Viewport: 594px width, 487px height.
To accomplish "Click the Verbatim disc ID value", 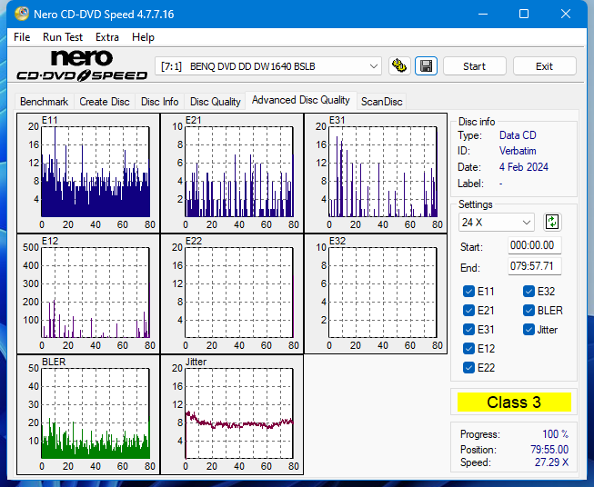I will 518,151.
